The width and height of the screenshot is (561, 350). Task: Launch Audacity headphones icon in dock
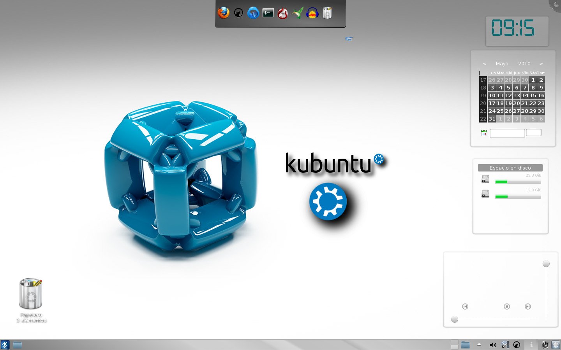(312, 13)
